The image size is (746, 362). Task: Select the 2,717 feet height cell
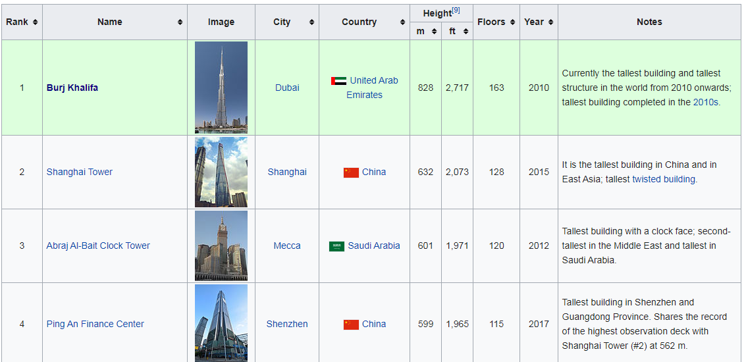[x=457, y=88]
